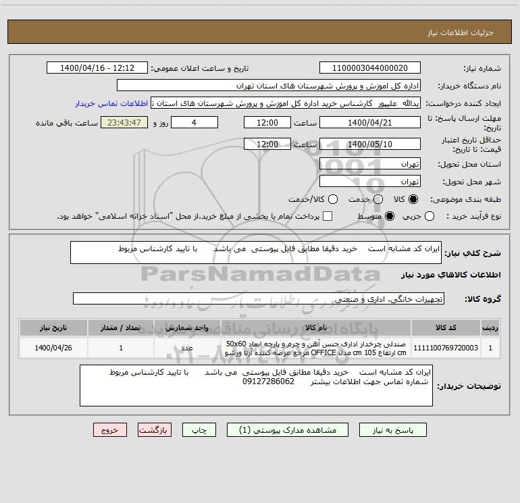Screen dimensions: 520x503
Task: Select the کد کالا cell 111100769720003
Action: tap(446, 348)
